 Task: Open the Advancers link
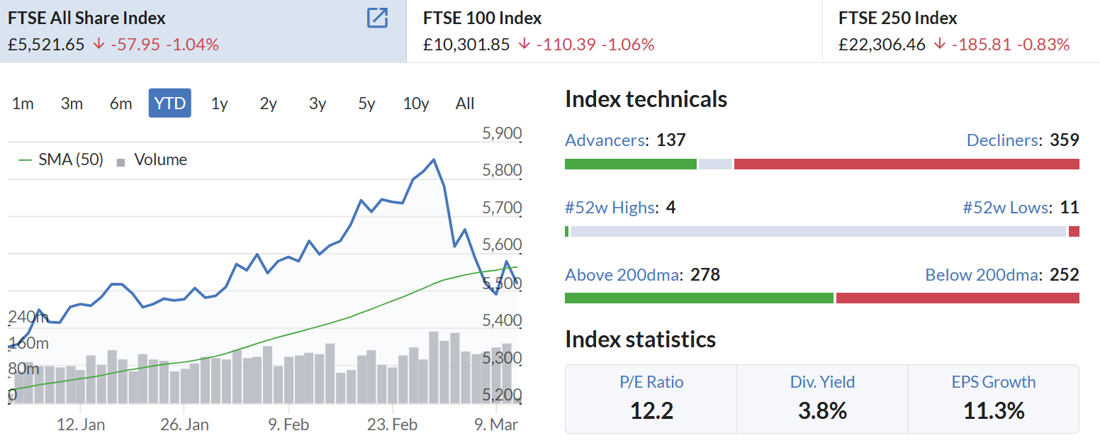(x=606, y=140)
